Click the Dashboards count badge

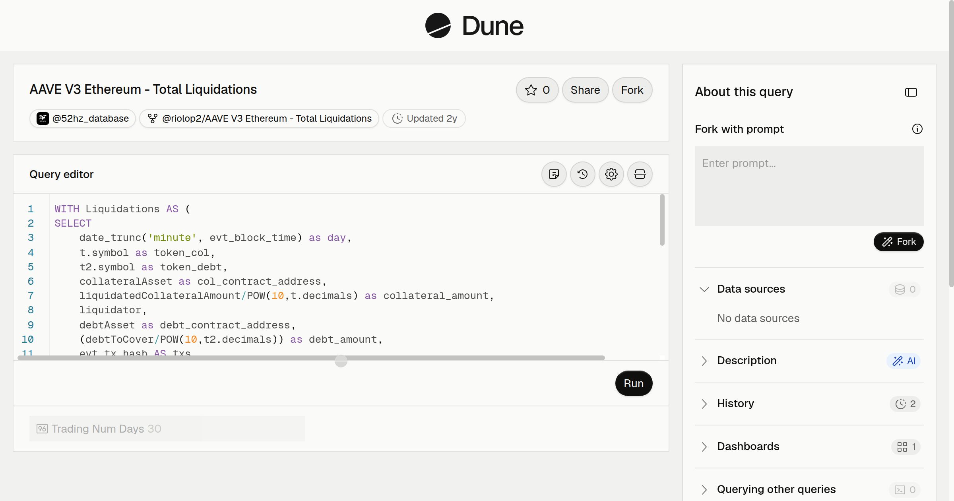pyautogui.click(x=906, y=447)
